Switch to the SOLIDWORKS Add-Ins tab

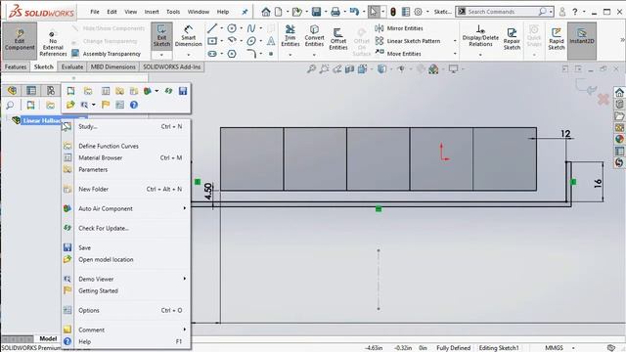pos(172,66)
